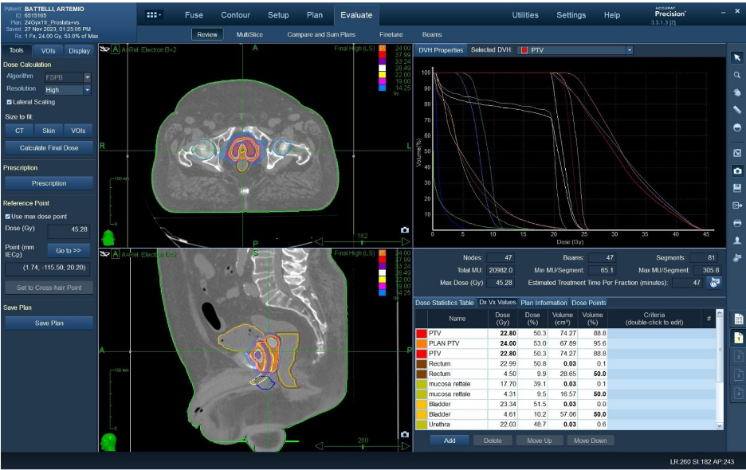746x470 pixels.
Task: Activate the magnifier zoom tool
Action: pyautogui.click(x=737, y=75)
